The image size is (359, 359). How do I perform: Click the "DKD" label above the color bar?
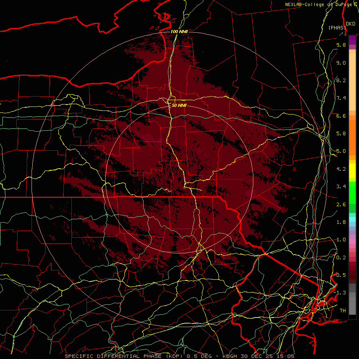tap(351, 24)
